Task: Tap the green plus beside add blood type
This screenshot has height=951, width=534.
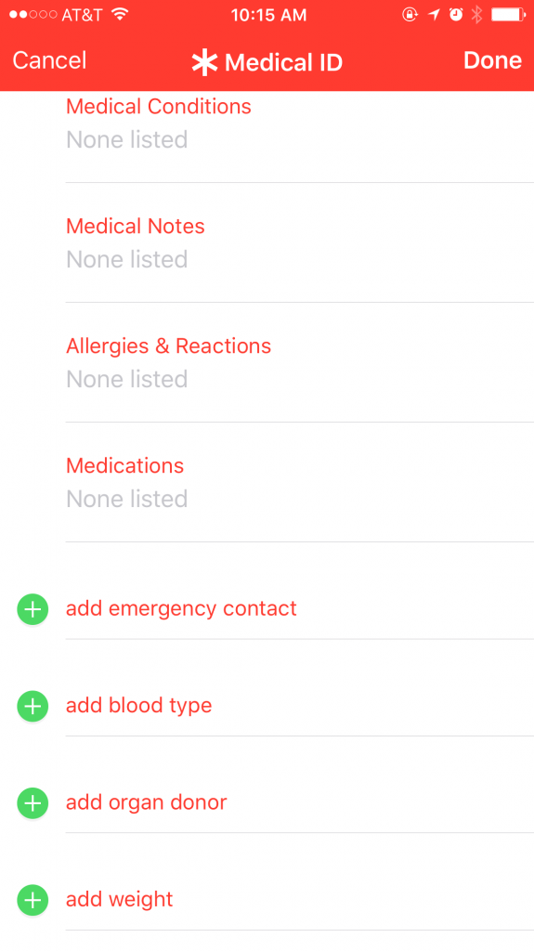Action: tap(33, 706)
